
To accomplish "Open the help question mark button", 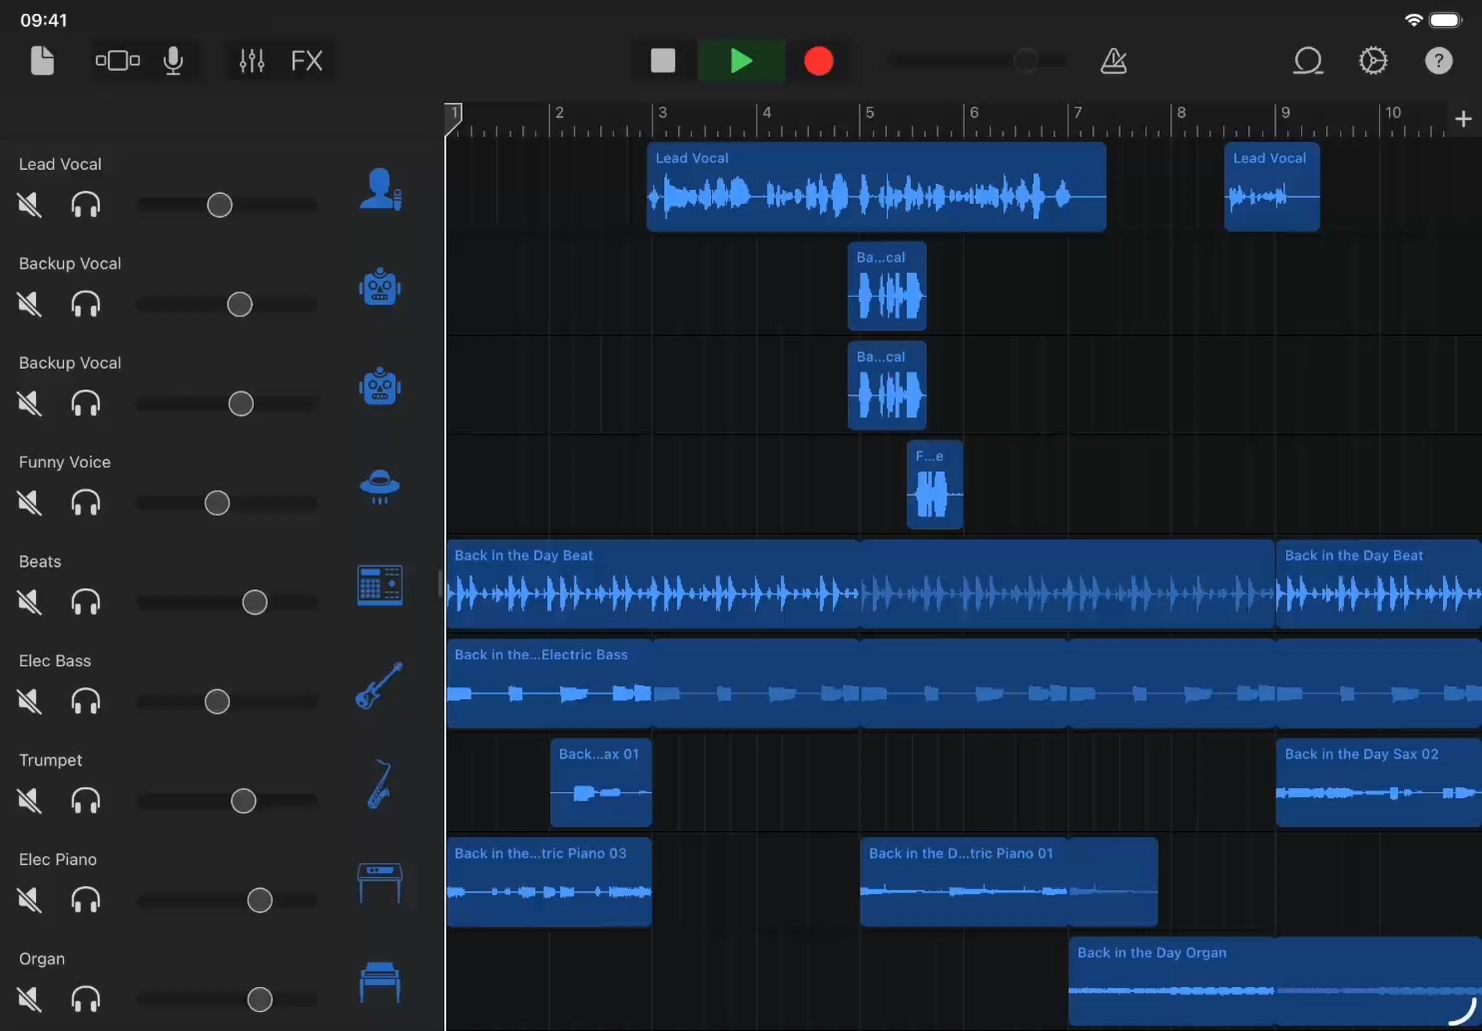I will [1438, 61].
